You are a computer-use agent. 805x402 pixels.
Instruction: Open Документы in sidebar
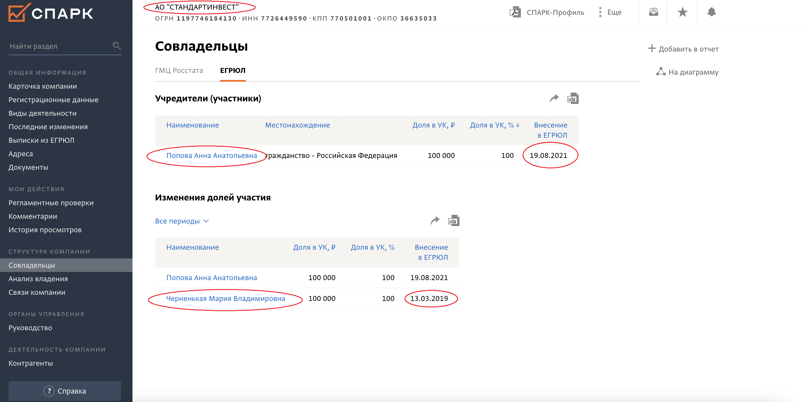coord(28,167)
